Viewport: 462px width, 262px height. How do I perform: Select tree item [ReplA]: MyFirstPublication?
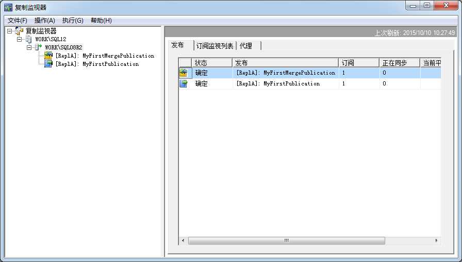coord(97,64)
